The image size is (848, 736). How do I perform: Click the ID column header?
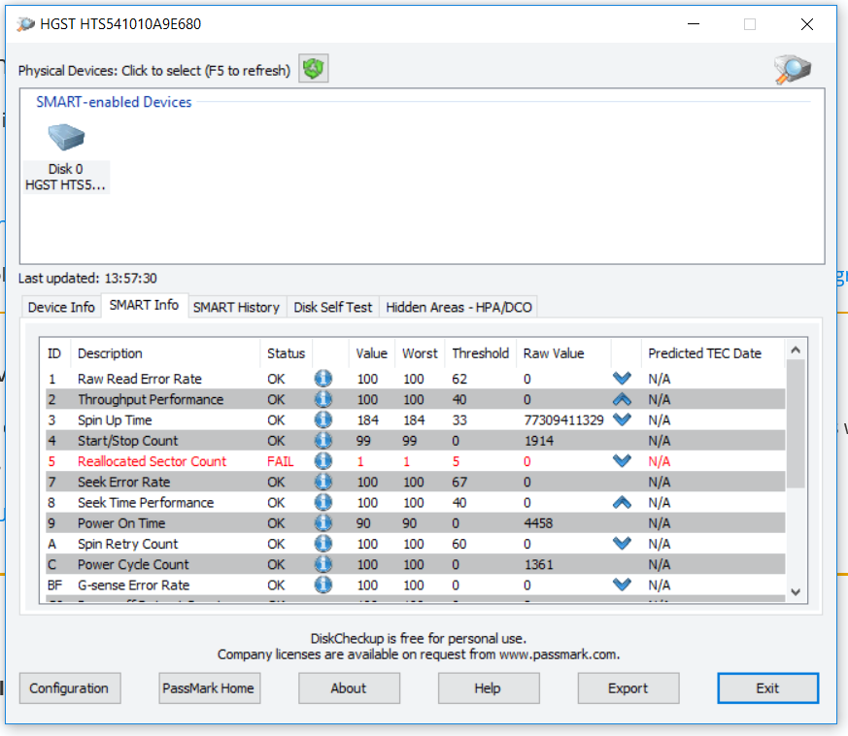(x=54, y=353)
